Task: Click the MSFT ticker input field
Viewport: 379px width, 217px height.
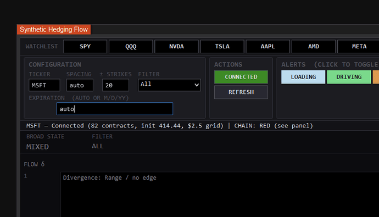Action: 44,85
